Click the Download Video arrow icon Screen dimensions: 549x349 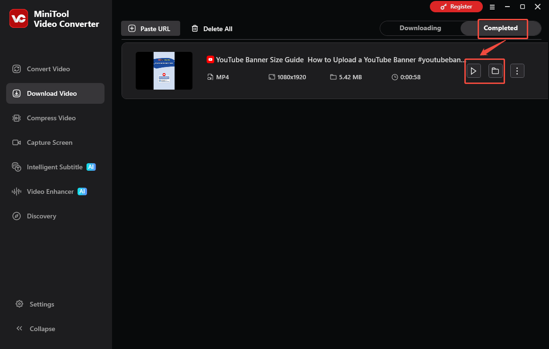[x=17, y=93]
